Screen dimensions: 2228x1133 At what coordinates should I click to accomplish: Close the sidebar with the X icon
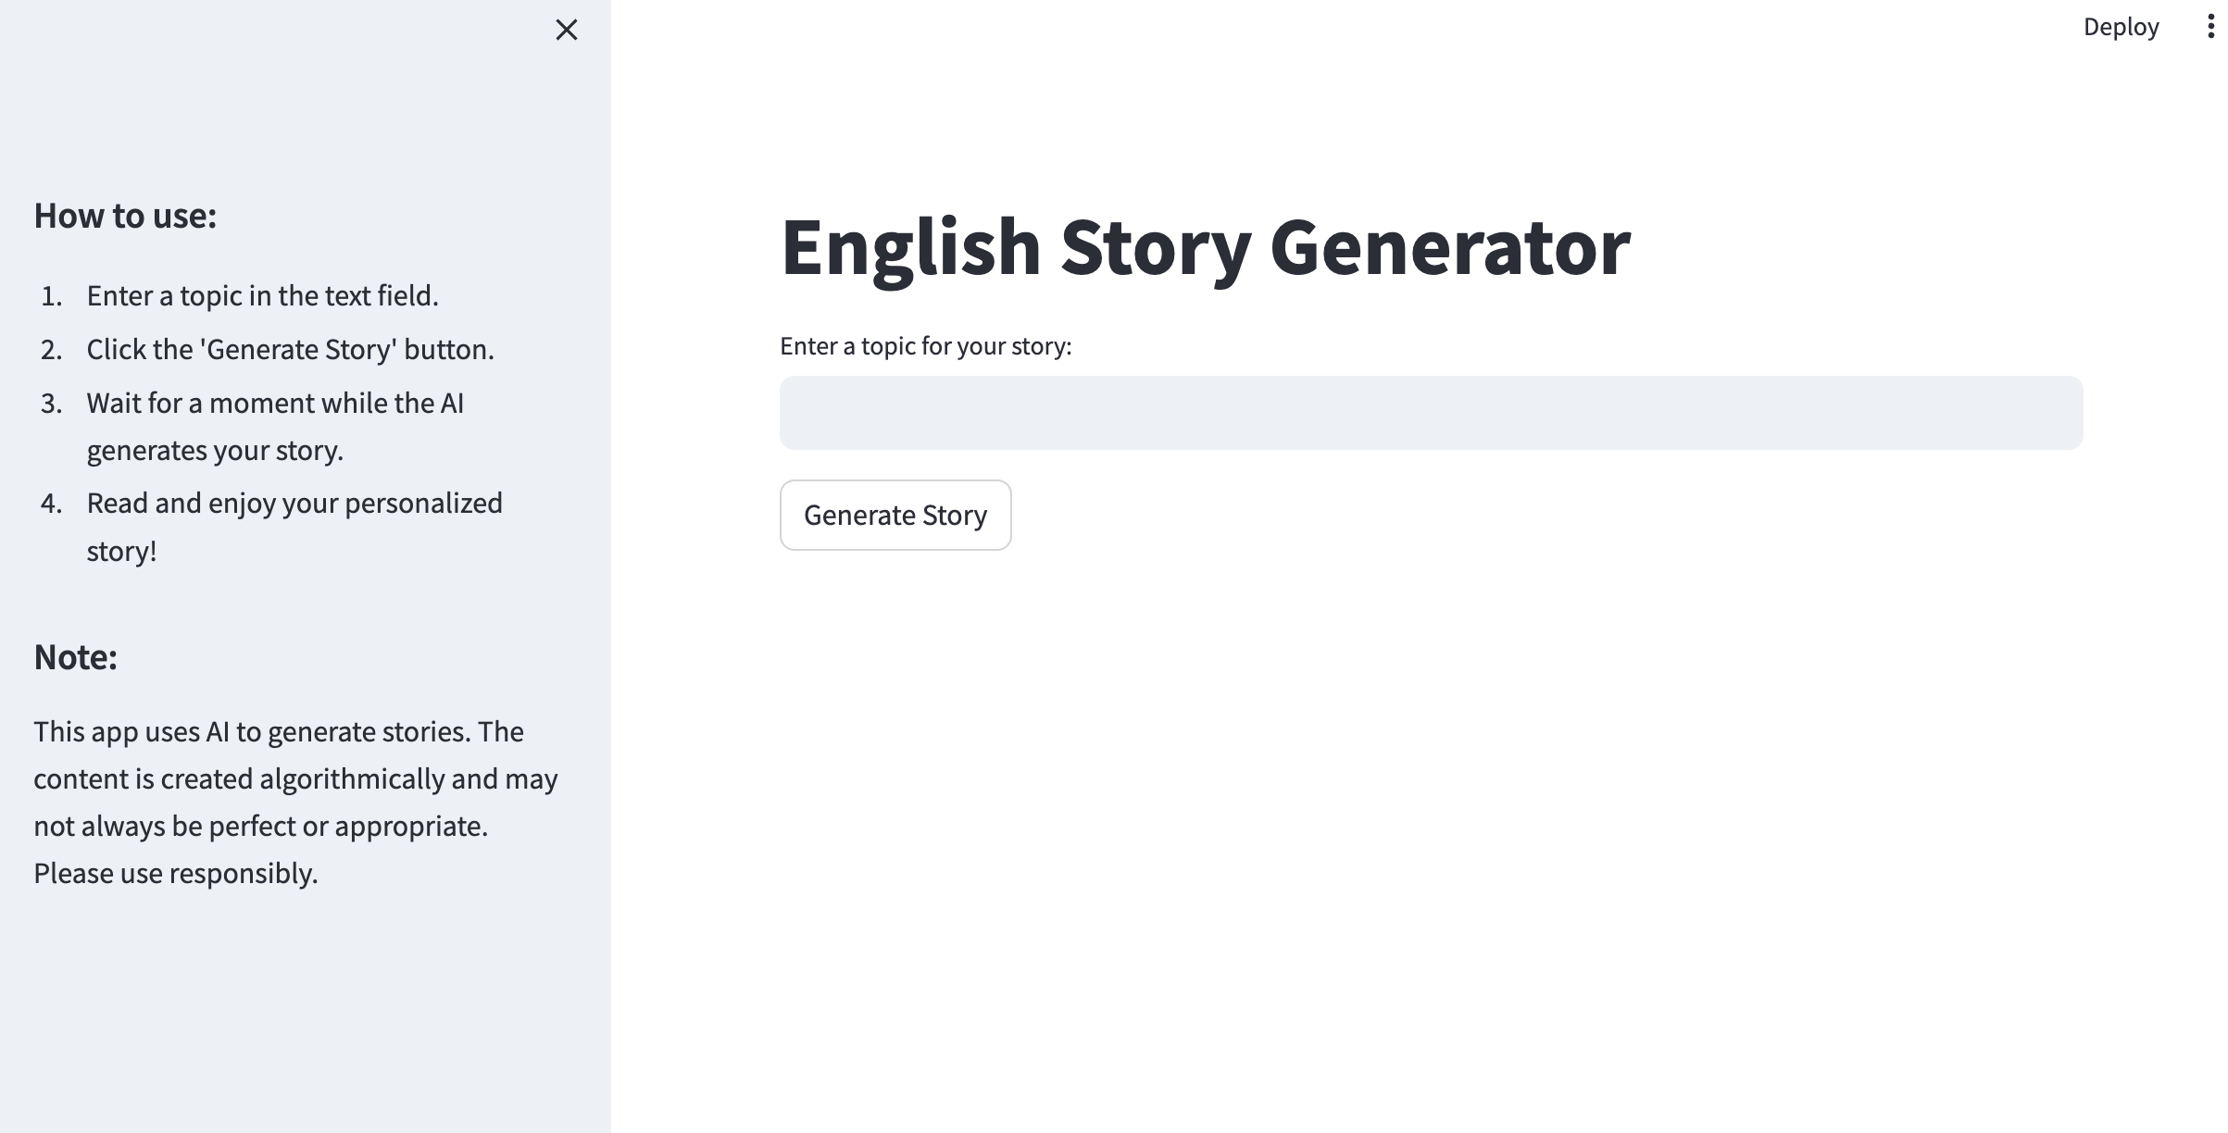coord(566,31)
